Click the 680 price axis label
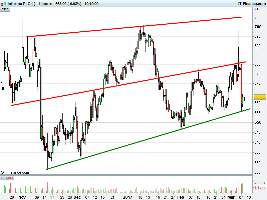 258,64
